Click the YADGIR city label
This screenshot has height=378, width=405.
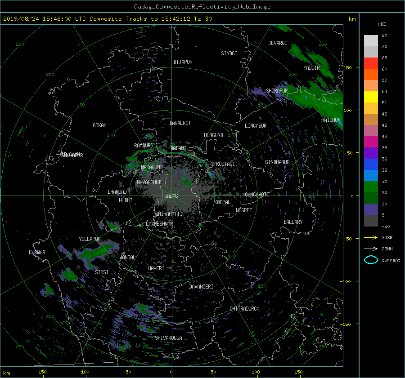pos(311,68)
